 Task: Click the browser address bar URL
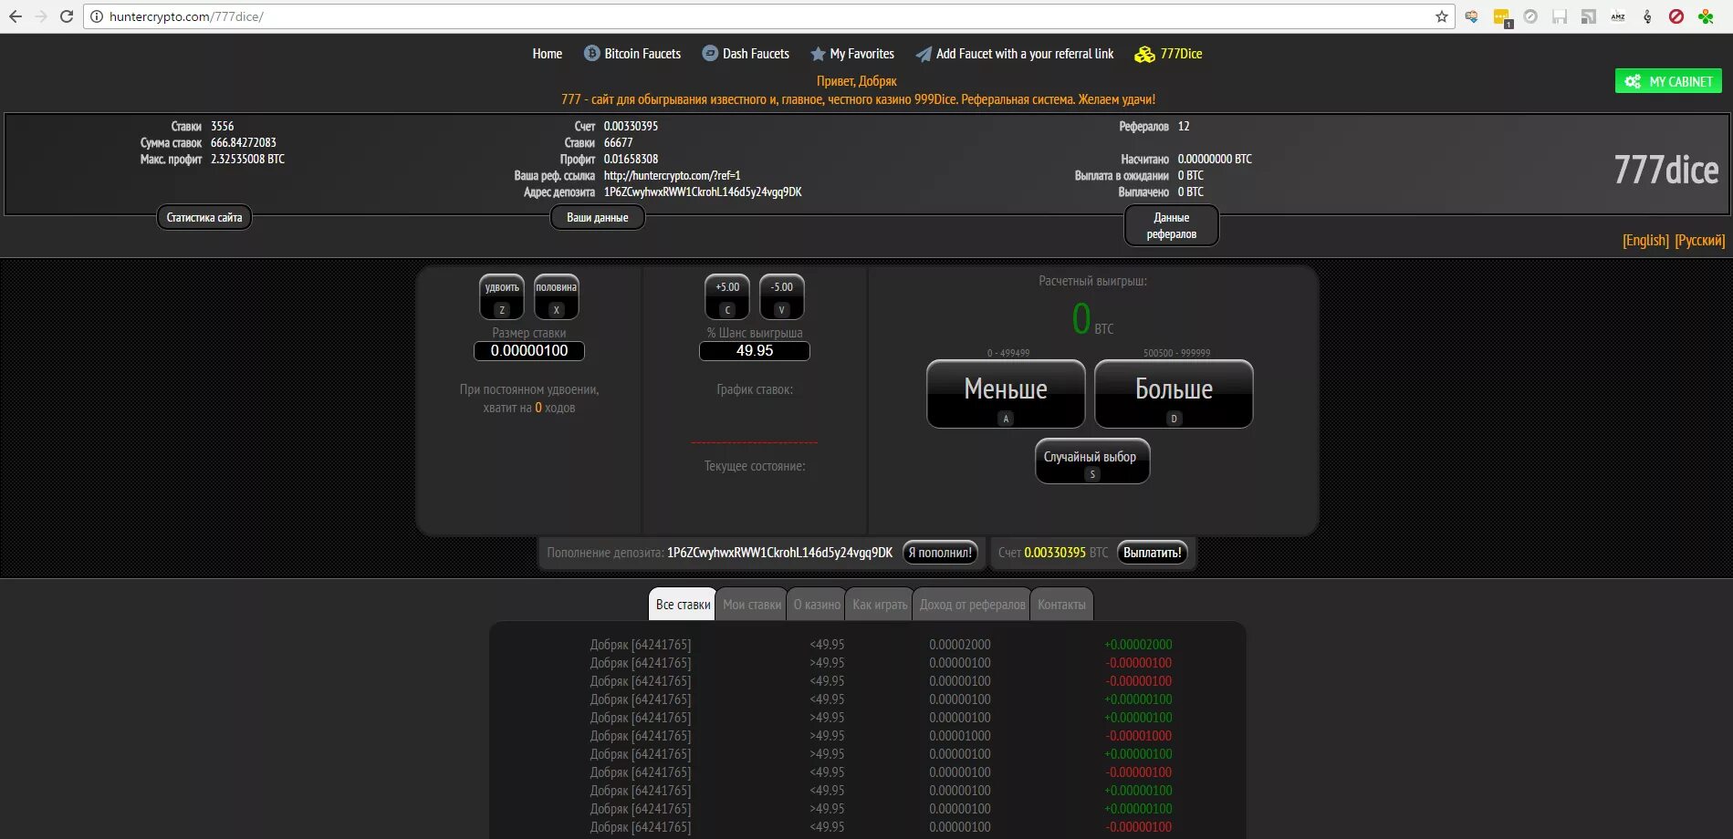[186, 16]
